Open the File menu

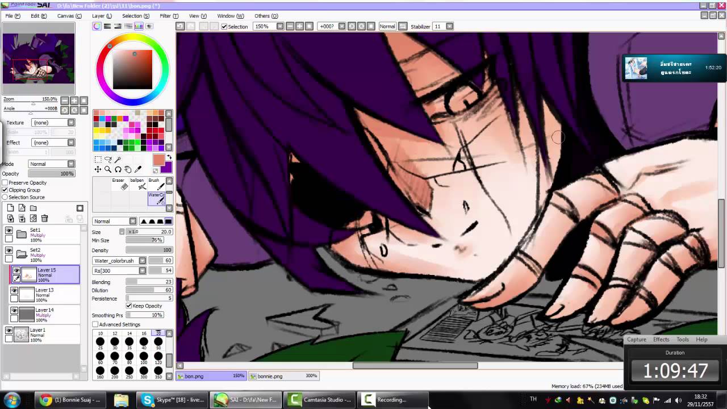coord(12,16)
